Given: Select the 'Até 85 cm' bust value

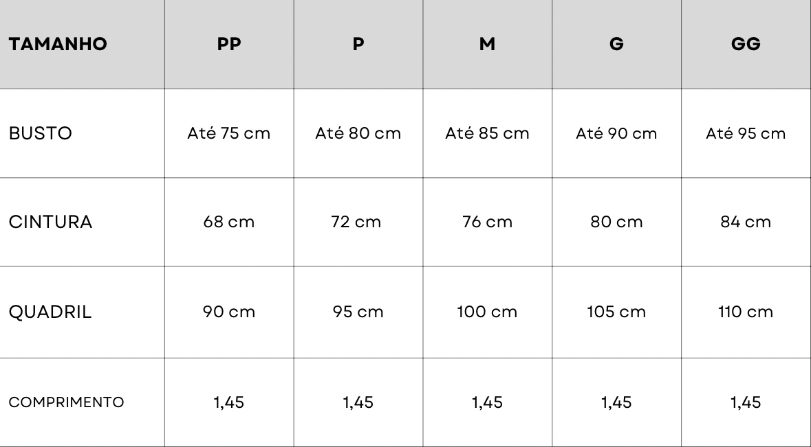Looking at the screenshot, I should 487,134.
